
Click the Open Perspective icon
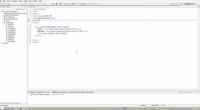click(x=182, y=4)
